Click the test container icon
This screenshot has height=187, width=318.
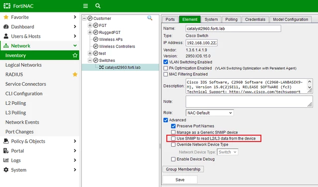96,53
